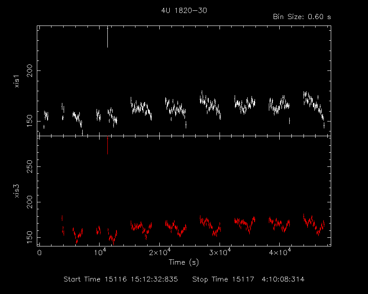This screenshot has height=294, width=368.
Task: Click the red burst spike in xis3 panel
Action: 107,145
